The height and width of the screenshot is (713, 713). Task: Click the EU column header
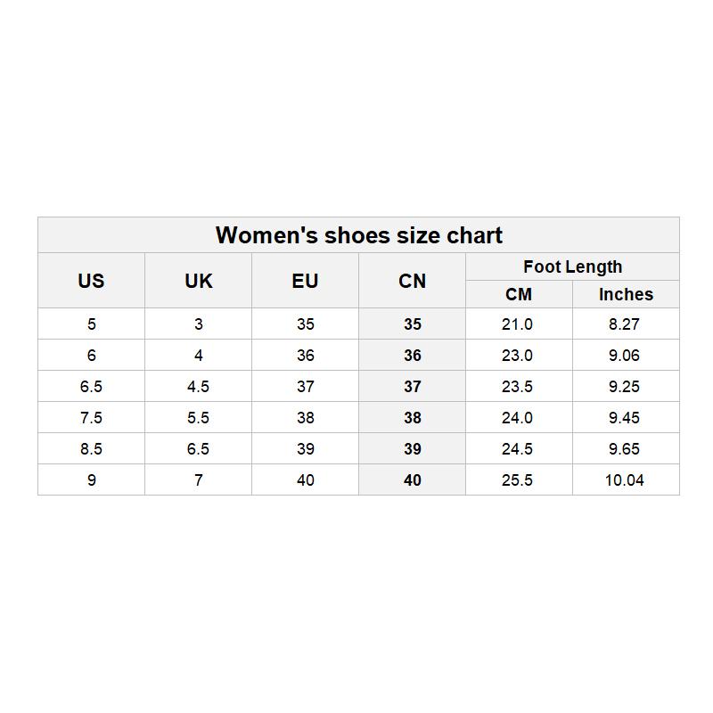click(x=305, y=281)
